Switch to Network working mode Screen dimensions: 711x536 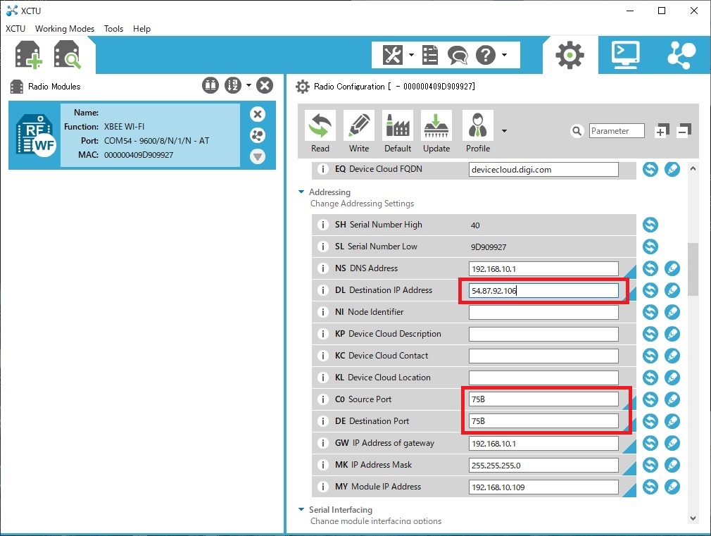click(681, 55)
